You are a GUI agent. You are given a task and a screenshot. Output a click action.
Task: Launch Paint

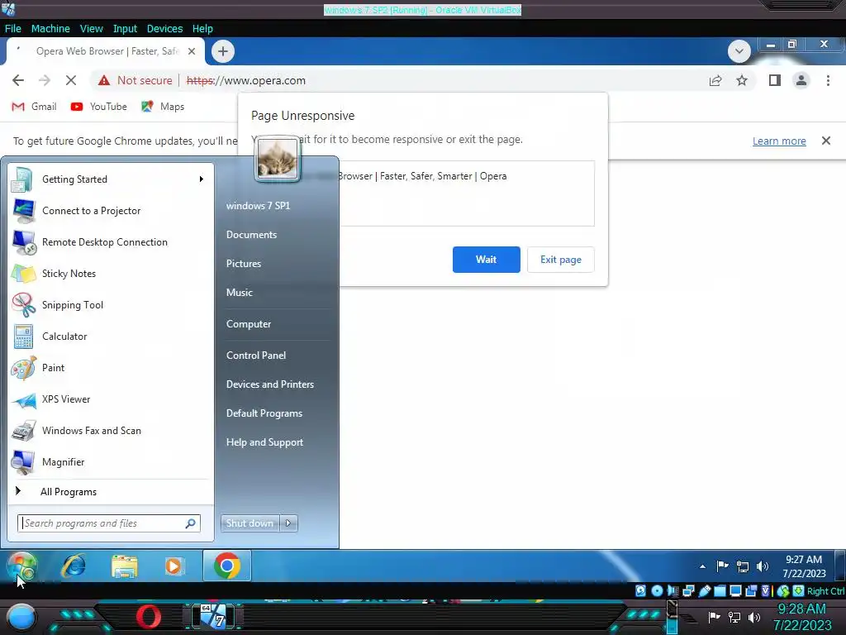tap(111, 368)
